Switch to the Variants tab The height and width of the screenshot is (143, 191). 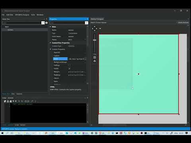pyautogui.click(x=19, y=94)
